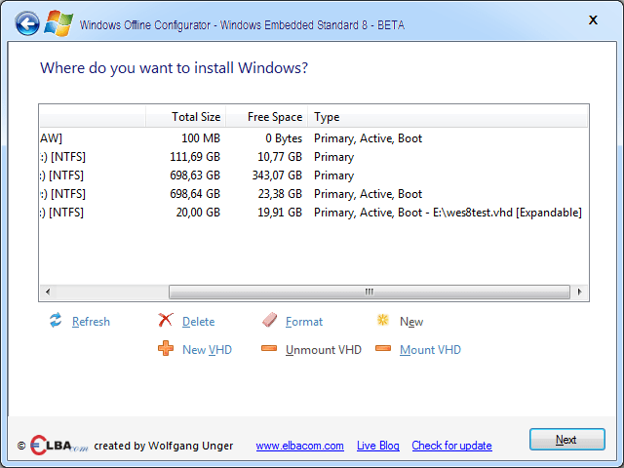Sort by Free Space column header
624x468 pixels.
[266, 117]
